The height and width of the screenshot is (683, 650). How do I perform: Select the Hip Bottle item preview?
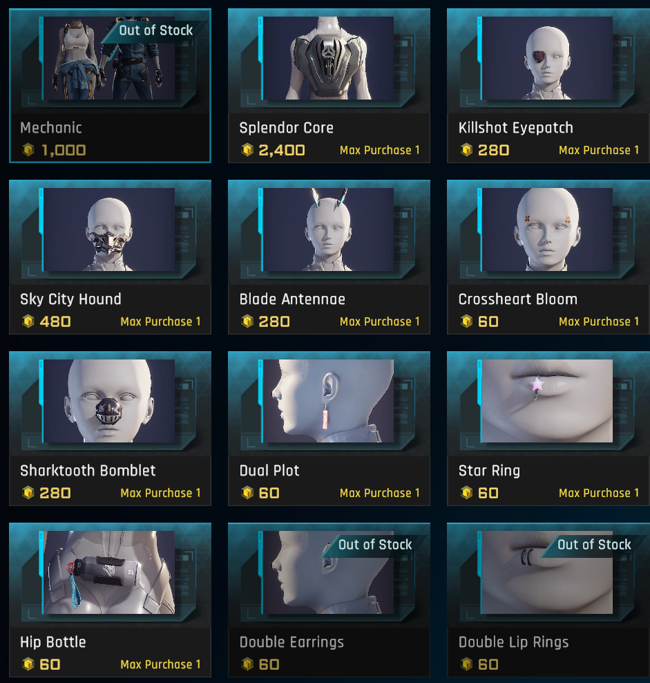coord(109,572)
